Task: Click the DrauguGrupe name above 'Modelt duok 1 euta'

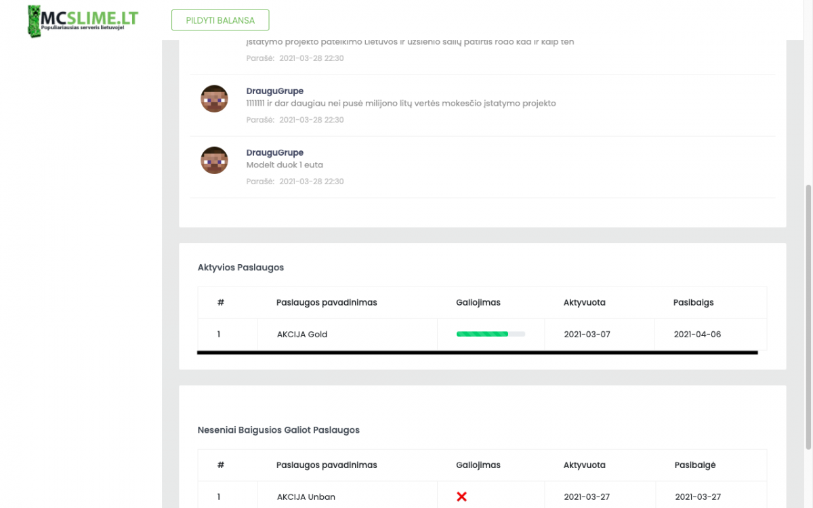Action: [x=275, y=152]
